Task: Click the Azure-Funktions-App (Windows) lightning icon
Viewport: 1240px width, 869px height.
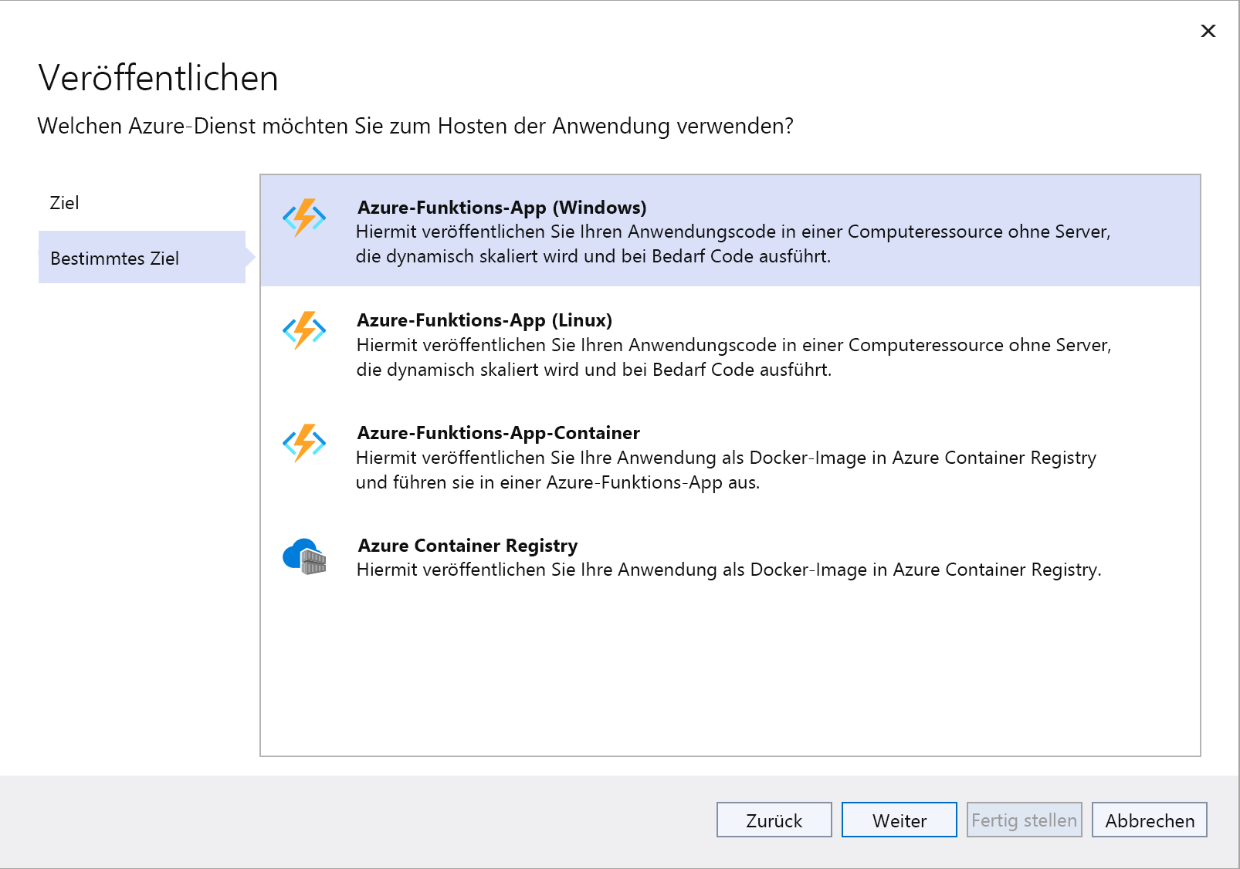Action: coord(304,218)
